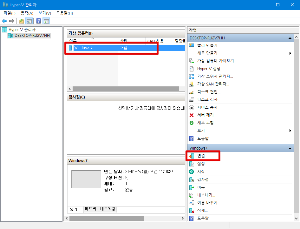This screenshot has height=229, width=300.
Task: Click the Forward arrow toolbar icon
Action: point(12,21)
